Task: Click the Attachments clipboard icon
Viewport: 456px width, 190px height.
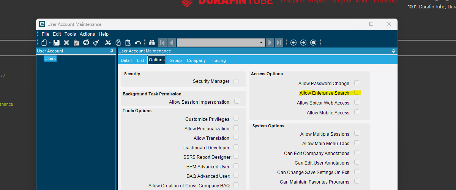Action: pyautogui.click(x=76, y=43)
